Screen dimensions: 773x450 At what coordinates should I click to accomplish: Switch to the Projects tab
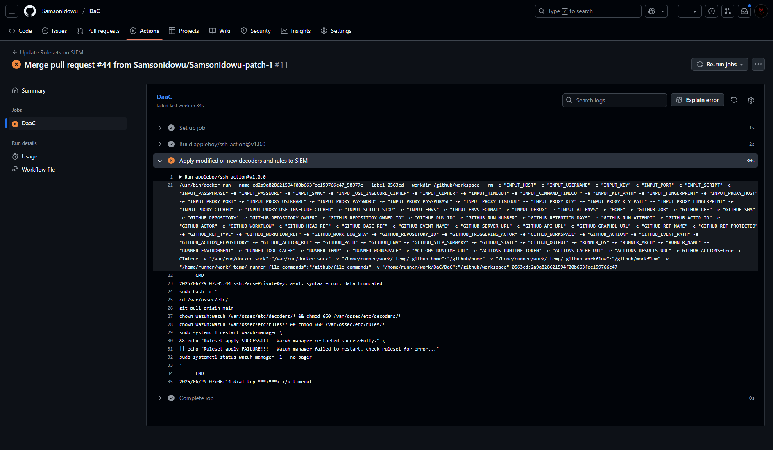(184, 31)
